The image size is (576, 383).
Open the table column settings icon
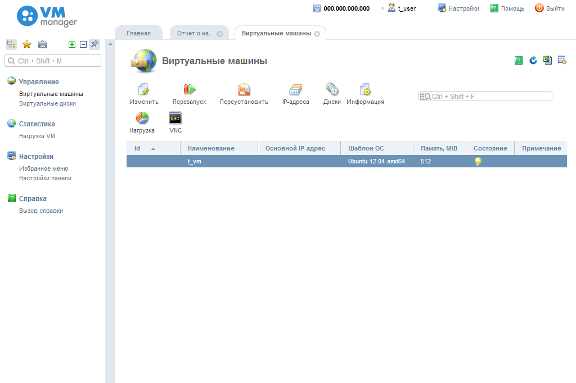(562, 60)
